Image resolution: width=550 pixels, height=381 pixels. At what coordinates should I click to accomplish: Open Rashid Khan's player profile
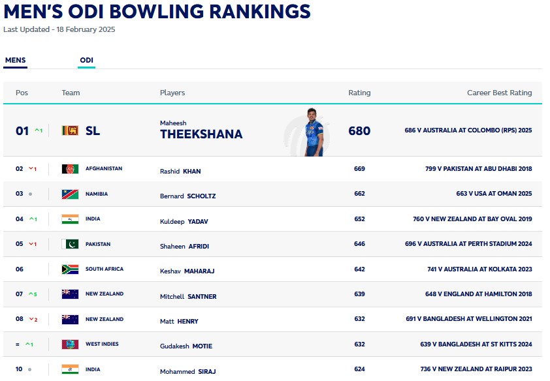[180, 172]
